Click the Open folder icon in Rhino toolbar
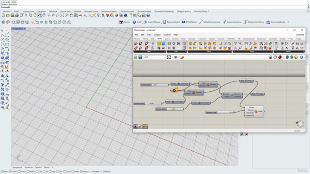The image size is (310, 174). pos(8,15)
